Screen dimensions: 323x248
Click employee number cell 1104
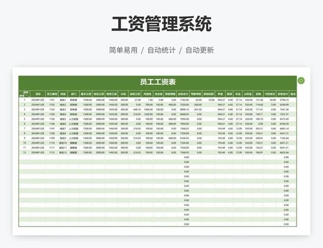click(x=52, y=114)
